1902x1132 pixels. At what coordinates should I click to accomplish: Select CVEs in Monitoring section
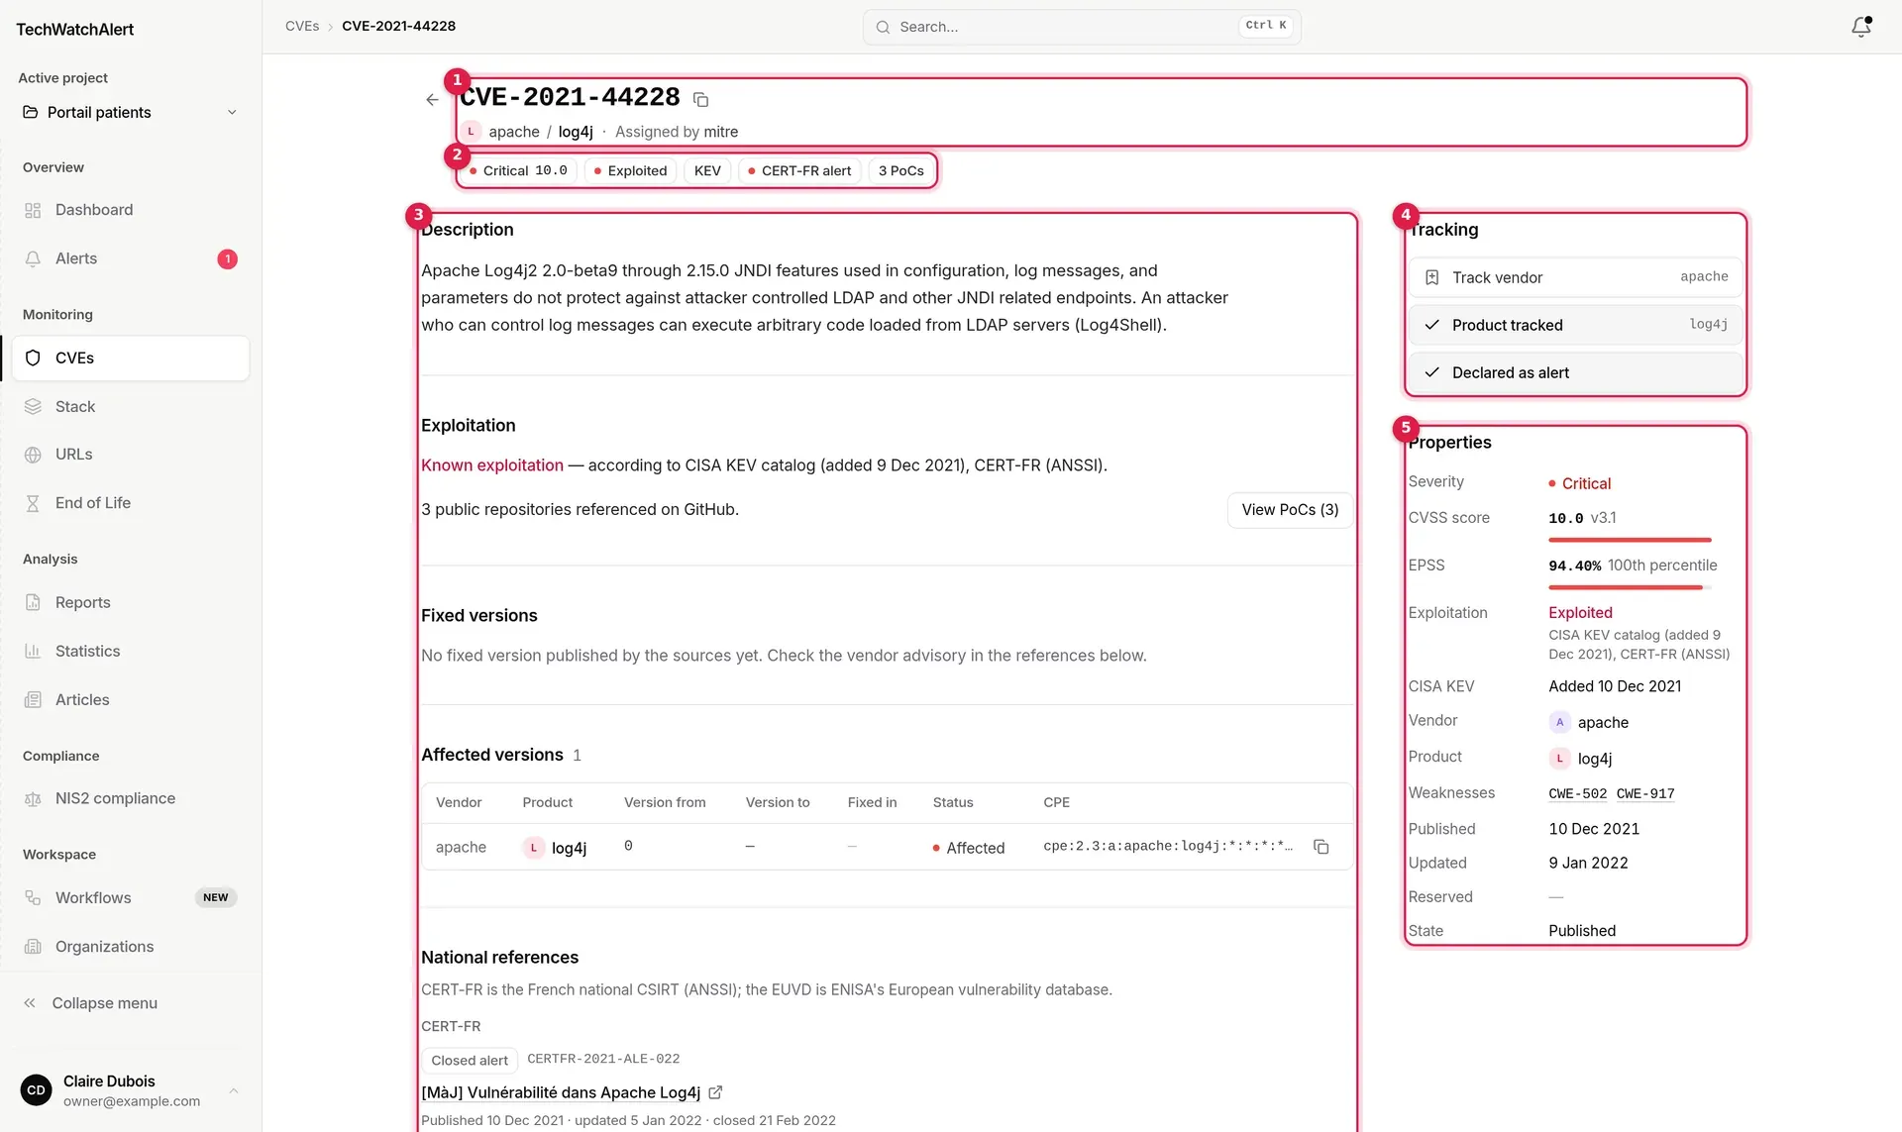[x=131, y=358]
